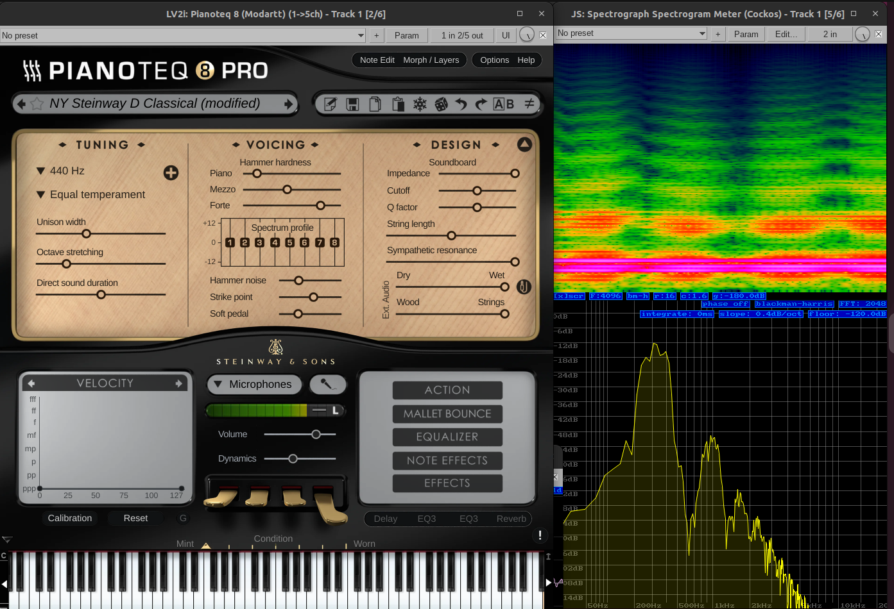The image size is (894, 609).
Task: Adjust the Unison width slider
Action: (101, 234)
